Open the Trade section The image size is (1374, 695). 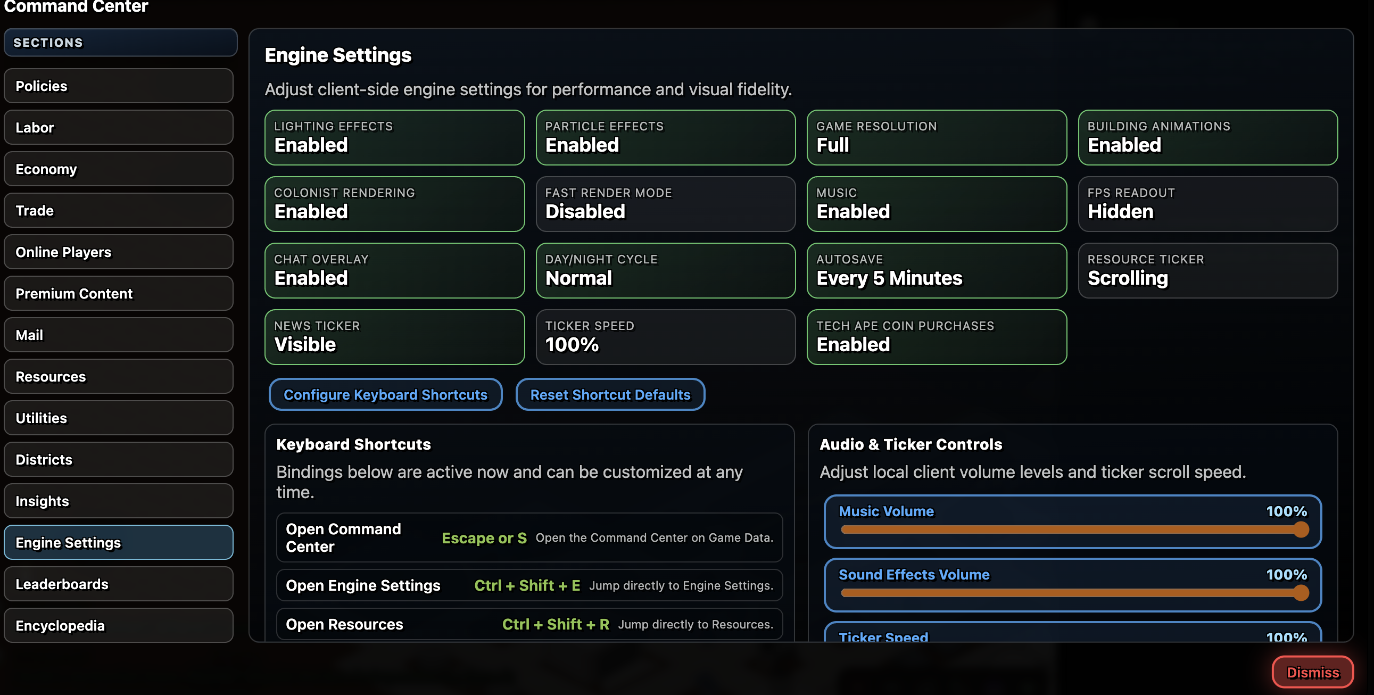119,211
